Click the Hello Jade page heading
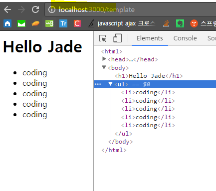The height and width of the screenshot is (191, 216). (x=42, y=47)
